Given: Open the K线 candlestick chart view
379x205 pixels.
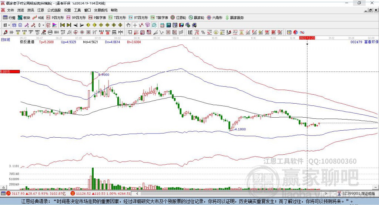Looking at the screenshot, I should pyautogui.click(x=38, y=17).
